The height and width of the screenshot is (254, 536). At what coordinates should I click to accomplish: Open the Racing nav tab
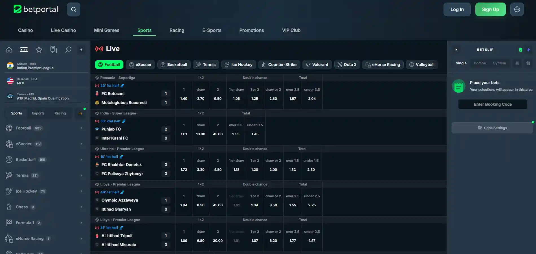177,30
